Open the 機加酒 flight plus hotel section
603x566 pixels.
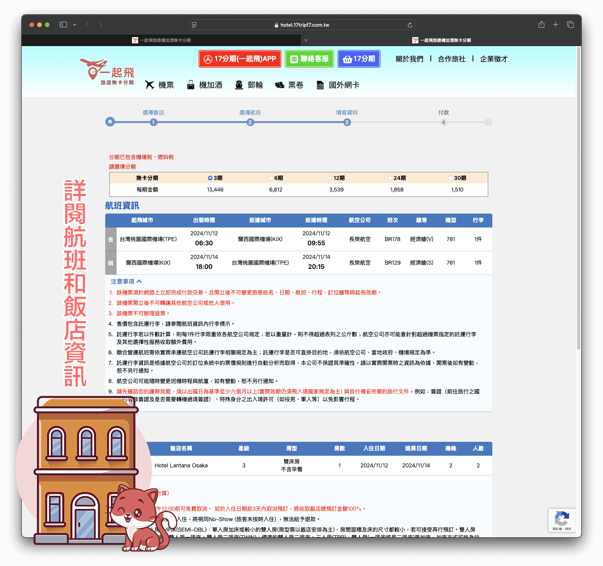204,85
